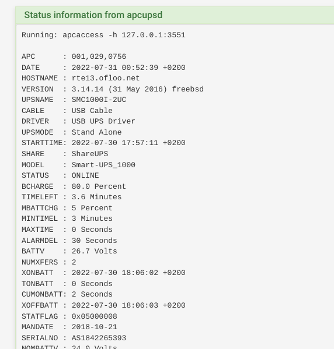Click the STATUS value ONLINE

(x=85, y=175)
